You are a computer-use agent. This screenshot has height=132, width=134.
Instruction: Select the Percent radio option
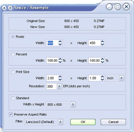pyautogui.click(x=13, y=54)
